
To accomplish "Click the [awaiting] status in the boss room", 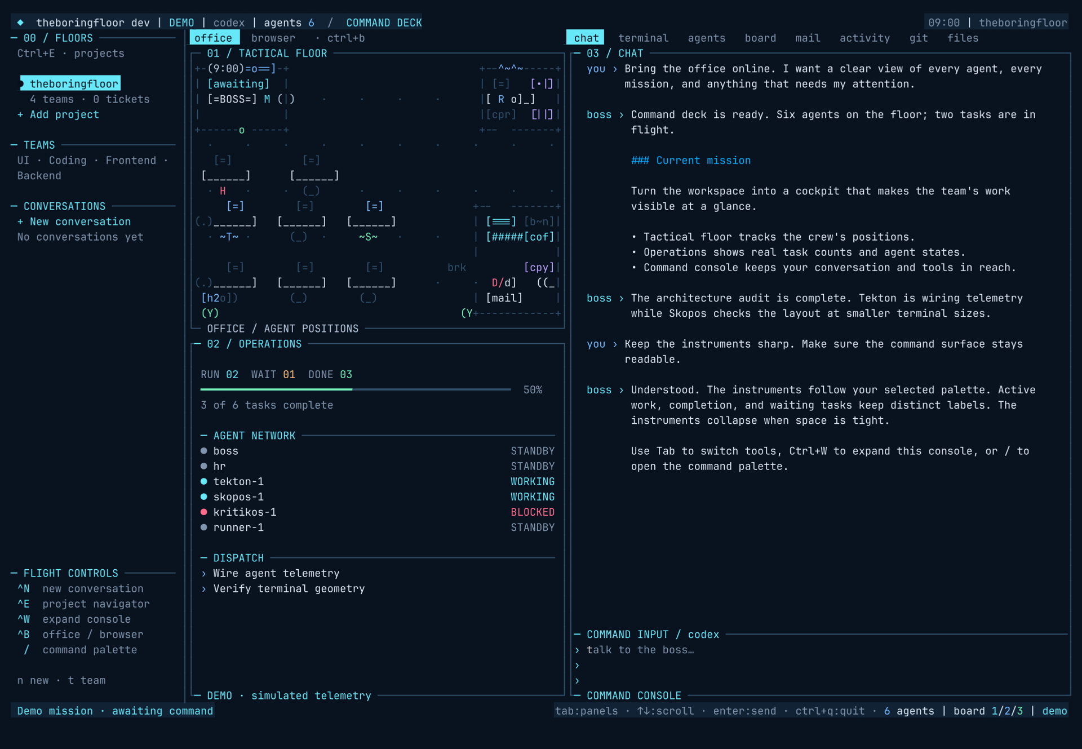I will (x=238, y=84).
